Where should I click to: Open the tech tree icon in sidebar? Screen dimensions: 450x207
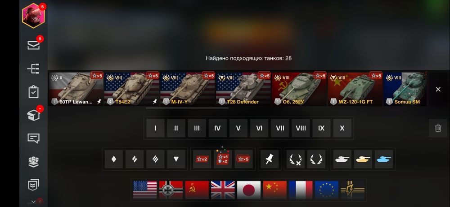34,69
